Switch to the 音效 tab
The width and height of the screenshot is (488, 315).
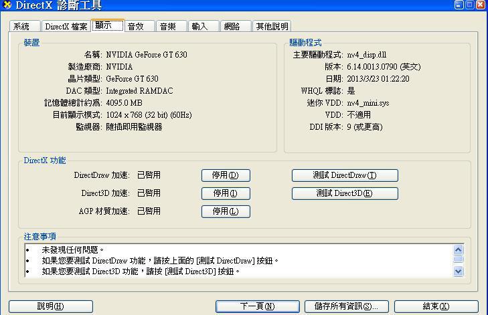tap(139, 27)
